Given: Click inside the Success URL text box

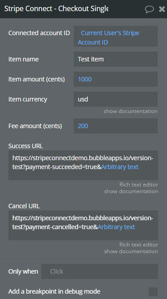Looking at the screenshot, I should (x=83, y=165).
